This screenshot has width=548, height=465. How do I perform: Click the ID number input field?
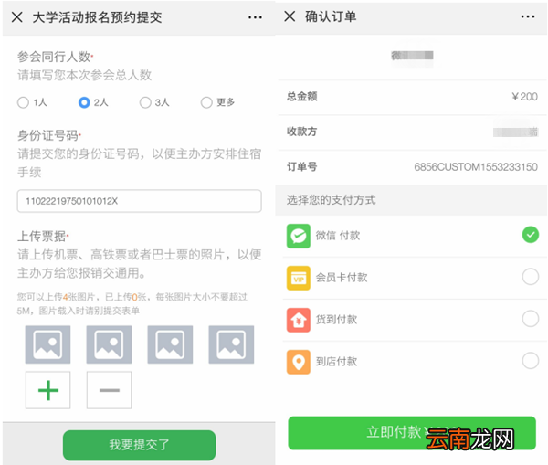click(140, 201)
